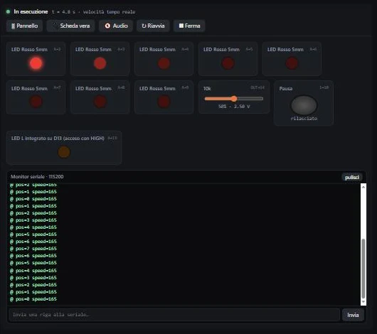Click the red LED indicator on pin 4
The height and width of the screenshot is (334, 377).
[x=164, y=63]
